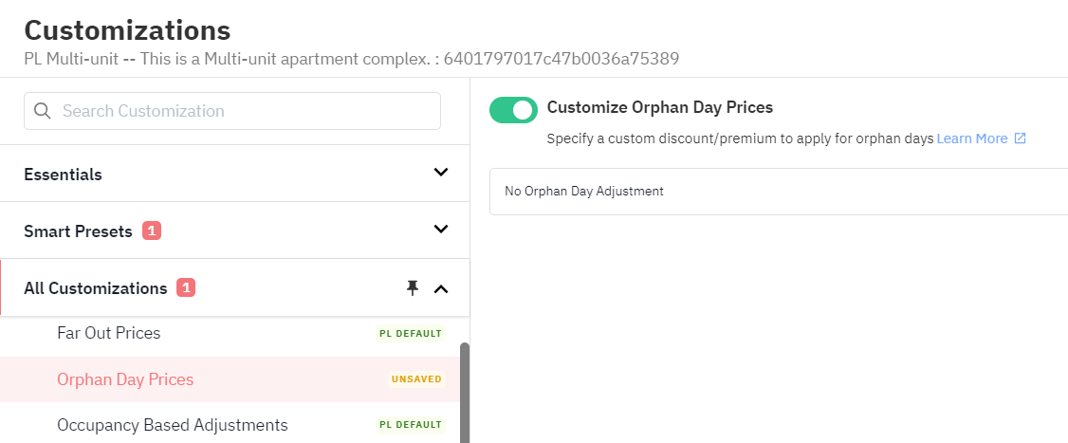
Task: Click the search magnifier icon
Action: click(x=43, y=111)
